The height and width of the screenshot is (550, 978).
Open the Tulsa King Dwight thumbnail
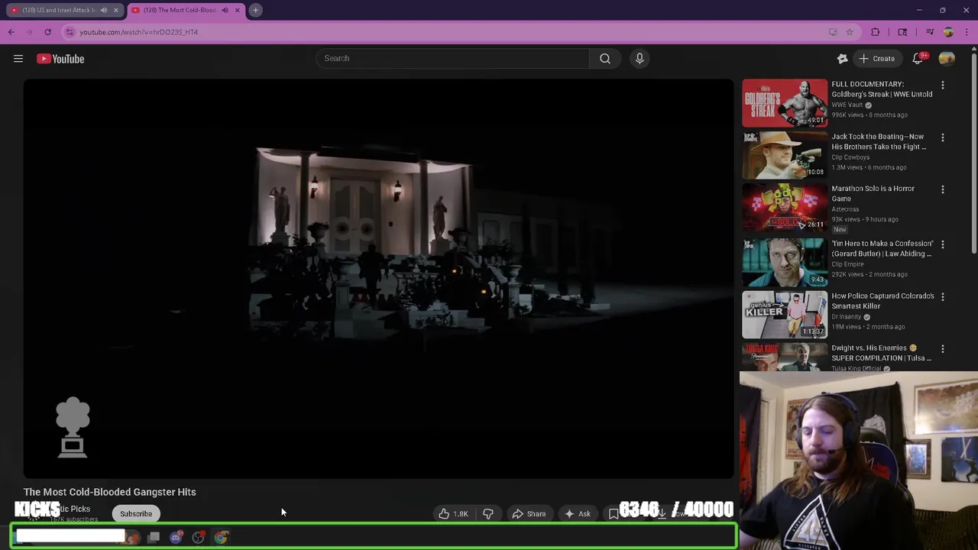(x=785, y=357)
